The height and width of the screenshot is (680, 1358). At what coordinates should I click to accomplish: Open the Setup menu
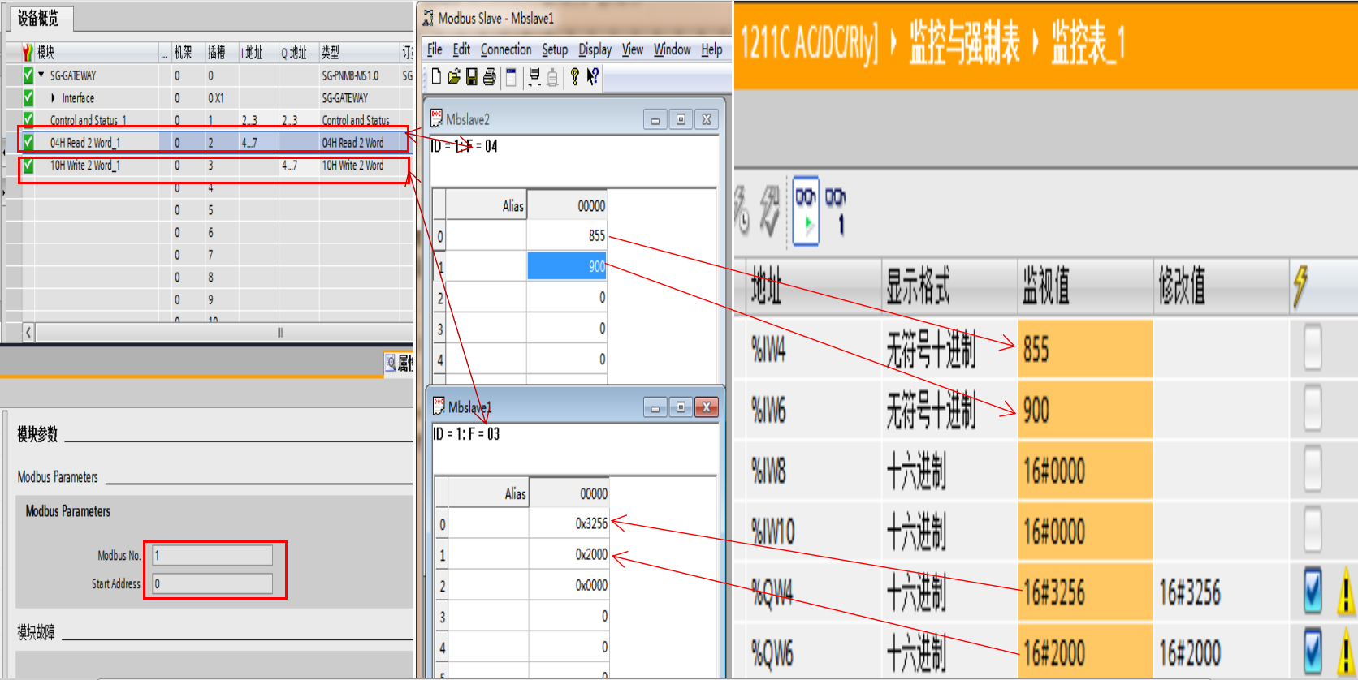[x=555, y=49]
